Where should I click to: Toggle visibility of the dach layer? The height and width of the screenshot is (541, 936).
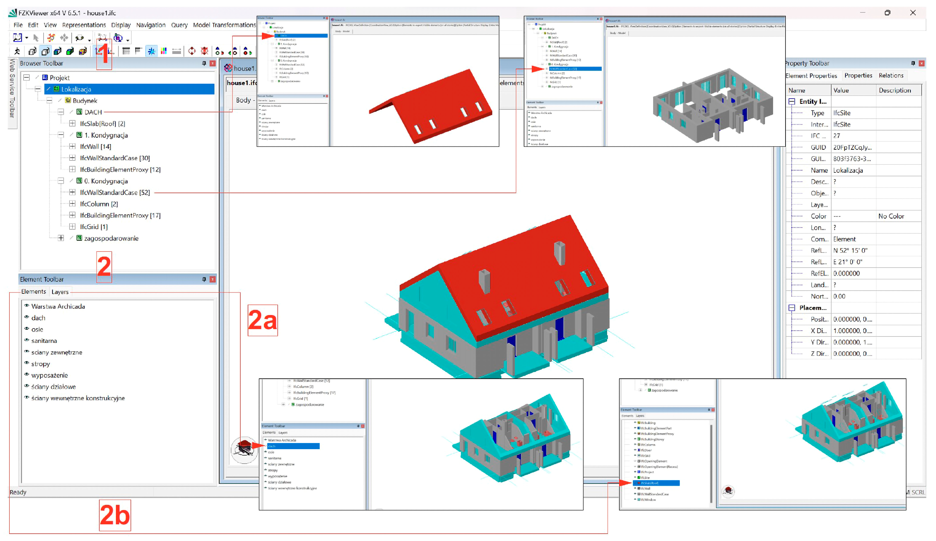[x=27, y=317]
